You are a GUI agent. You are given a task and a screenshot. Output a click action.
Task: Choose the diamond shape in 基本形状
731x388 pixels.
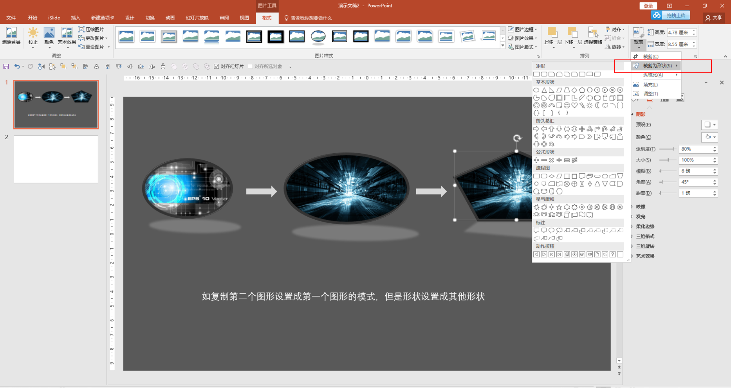pyautogui.click(x=574, y=90)
